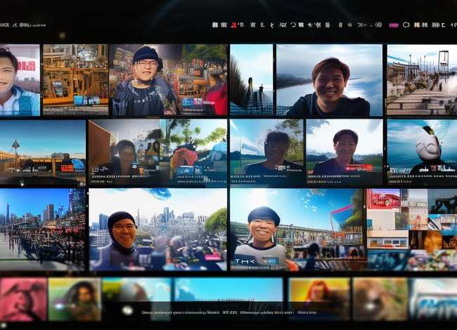
Task: Select the smiling person against sky video
Action: click(x=328, y=79)
